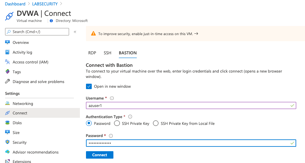Image resolution: width=305 pixels, height=163 pixels.
Task: Click the Access control (IAM) people icon
Action: click(x=7, y=62)
